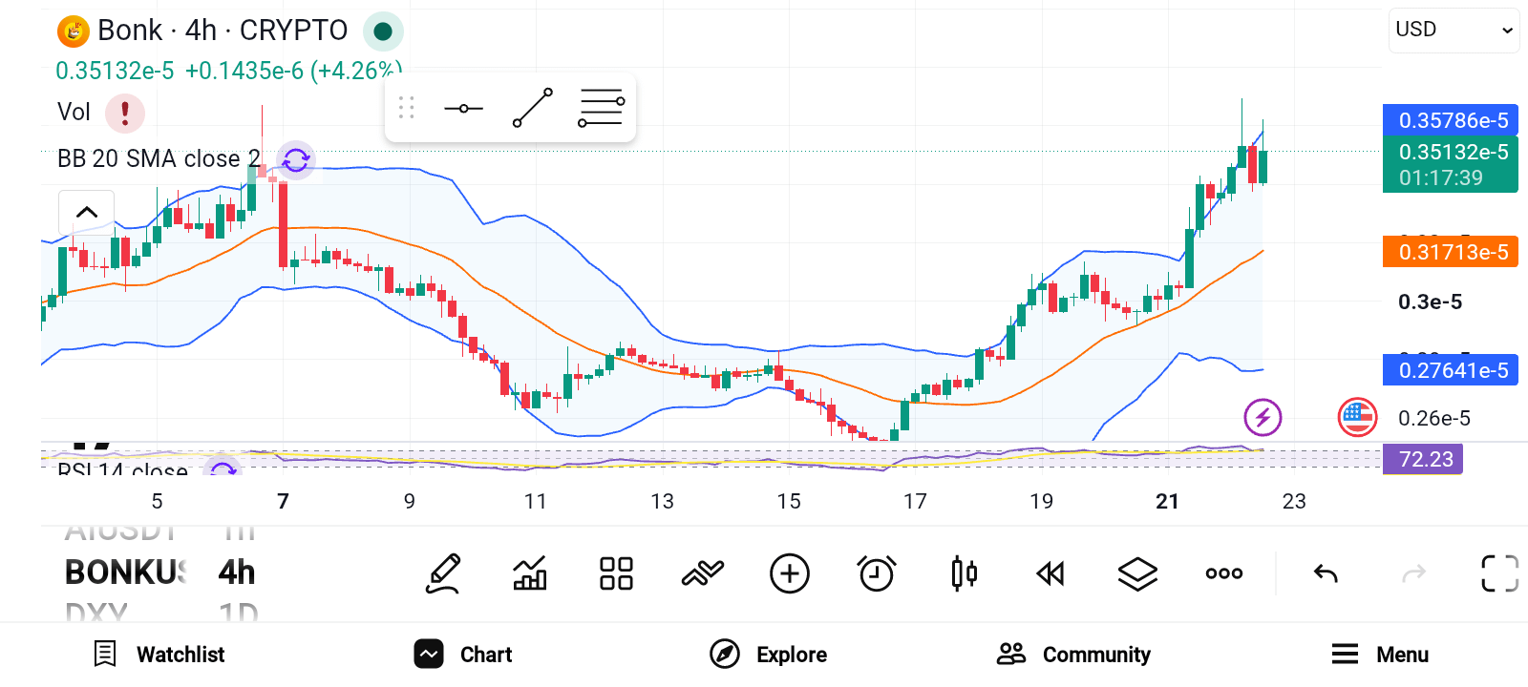Select the trend line drawing tool
The image size is (1528, 687).
[533, 108]
